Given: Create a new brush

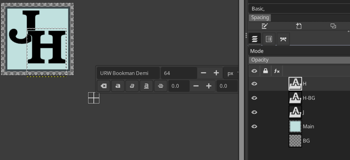Looking at the screenshot, I should pos(299,26).
